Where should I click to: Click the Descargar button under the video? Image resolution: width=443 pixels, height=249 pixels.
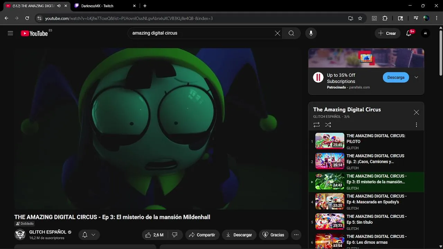coord(239,235)
